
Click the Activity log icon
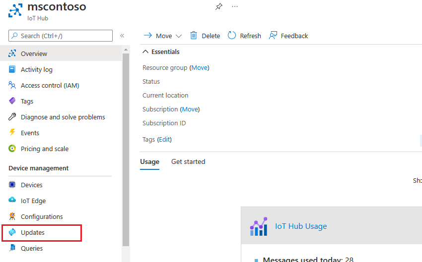[12, 69]
